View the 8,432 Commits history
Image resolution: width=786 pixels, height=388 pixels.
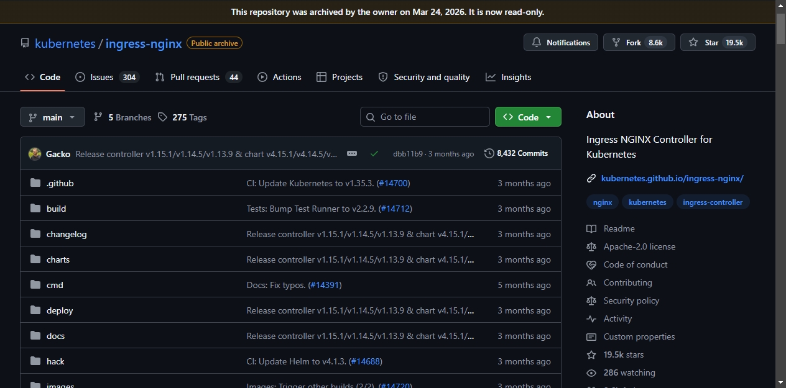516,153
